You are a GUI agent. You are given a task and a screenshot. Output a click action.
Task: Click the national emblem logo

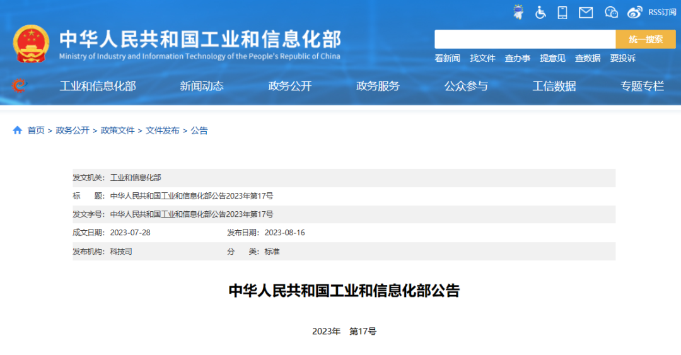click(31, 44)
